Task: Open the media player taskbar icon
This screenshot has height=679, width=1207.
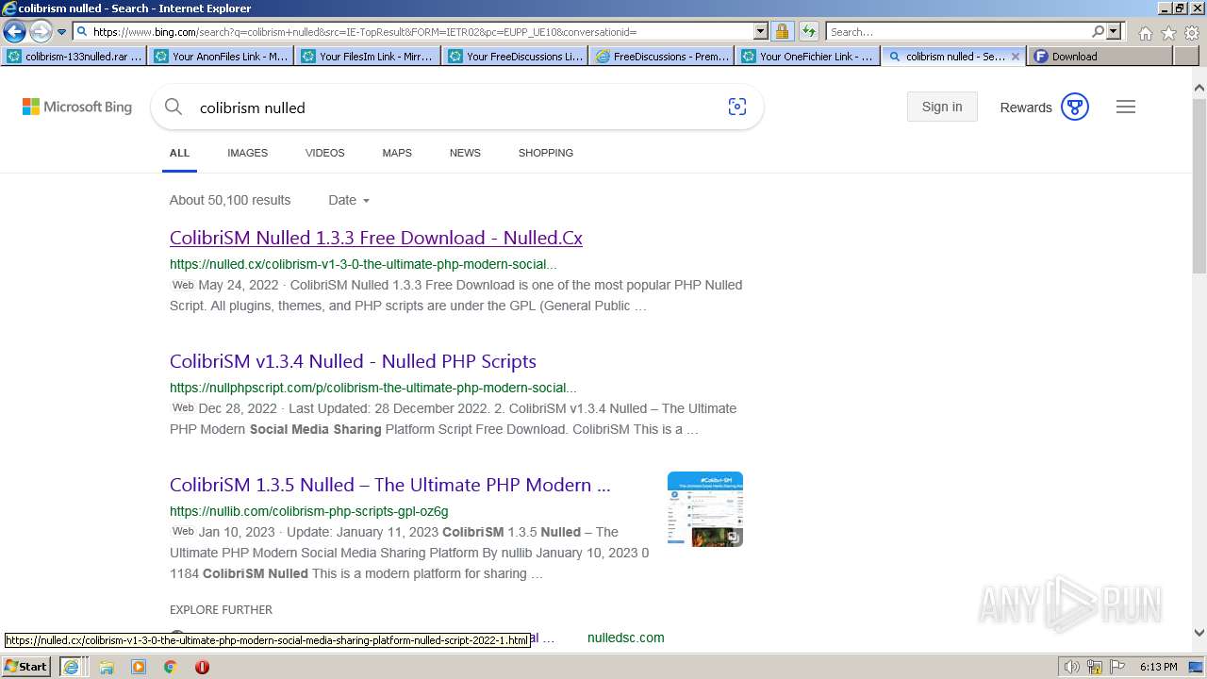Action: click(139, 667)
